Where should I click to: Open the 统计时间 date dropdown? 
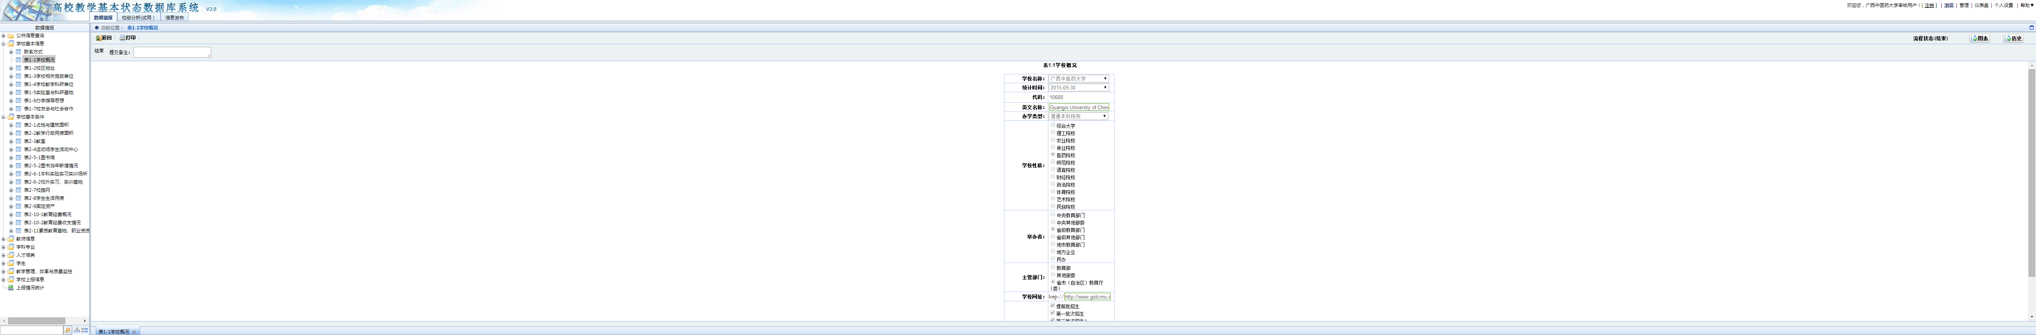pos(1079,88)
